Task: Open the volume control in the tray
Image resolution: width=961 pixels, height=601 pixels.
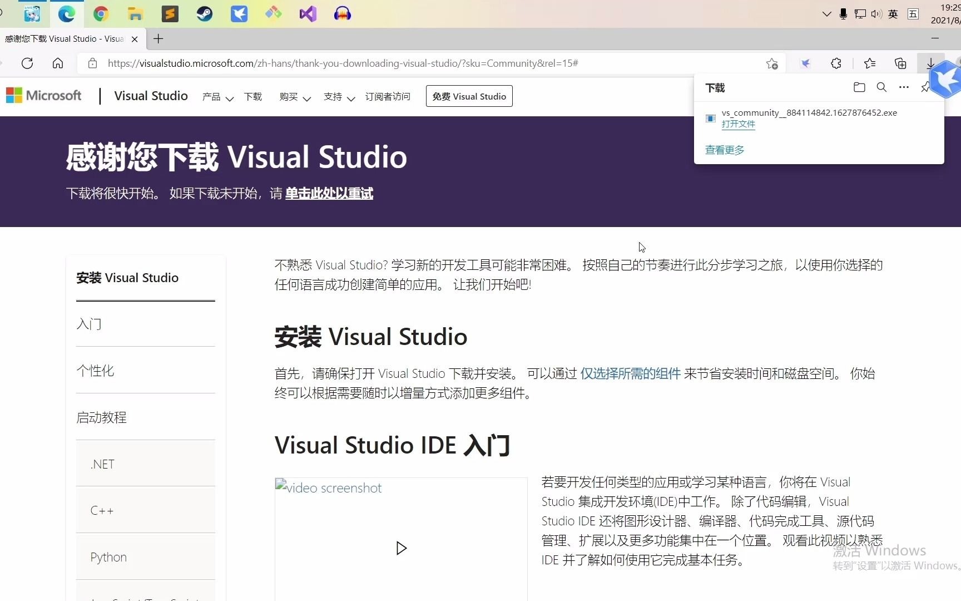Action: click(x=876, y=14)
